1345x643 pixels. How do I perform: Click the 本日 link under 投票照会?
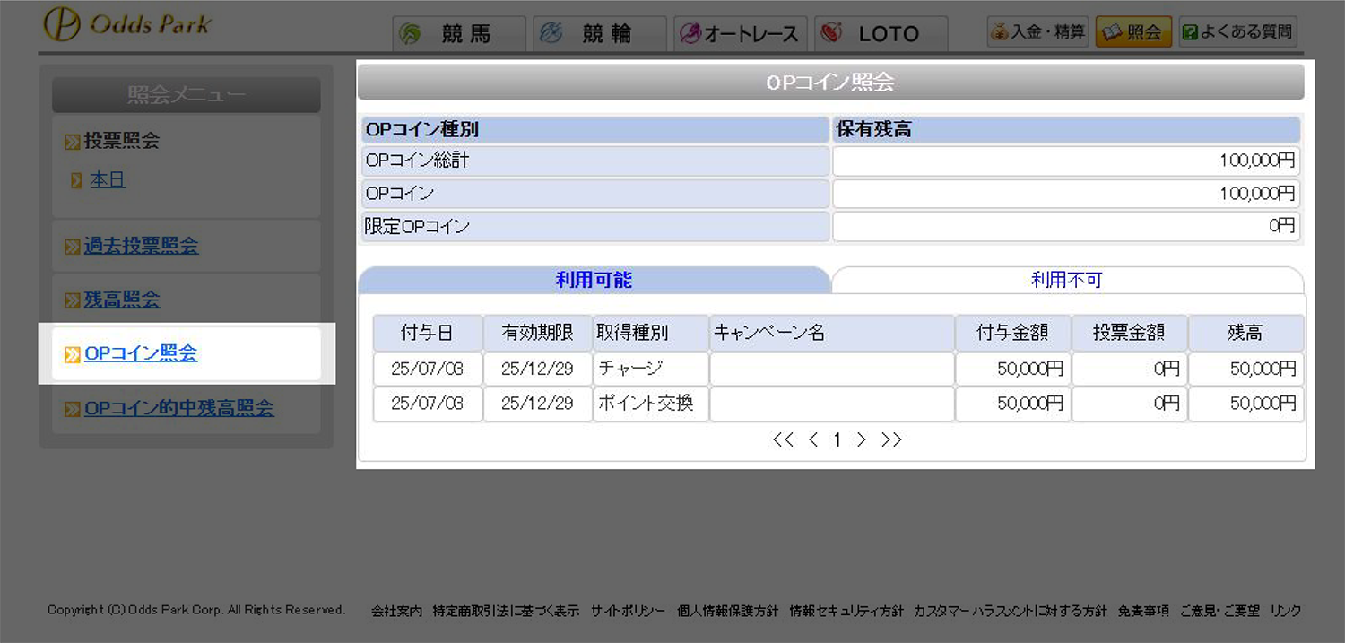coord(108,180)
